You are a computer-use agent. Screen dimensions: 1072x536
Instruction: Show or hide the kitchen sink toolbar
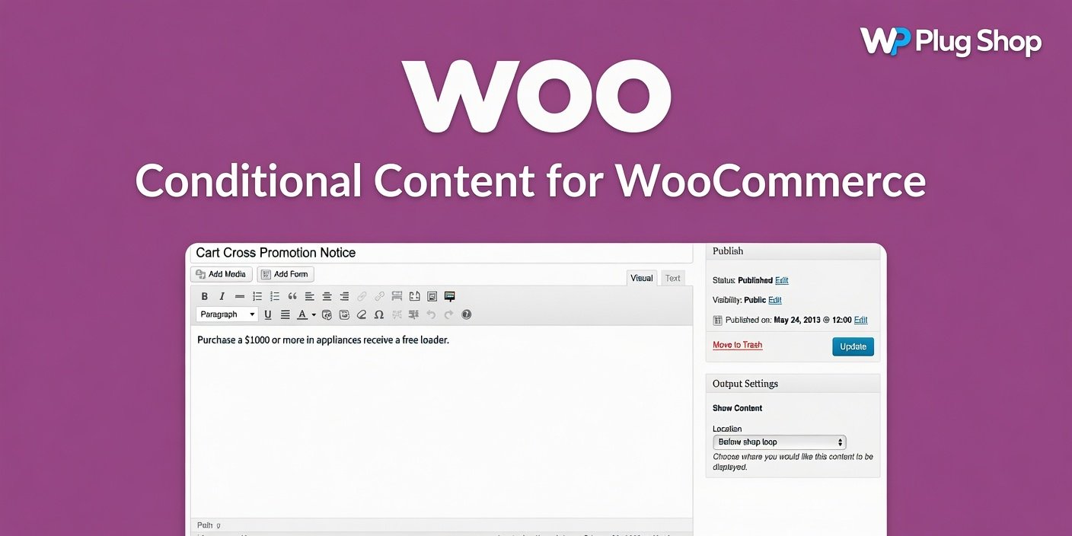tap(450, 296)
